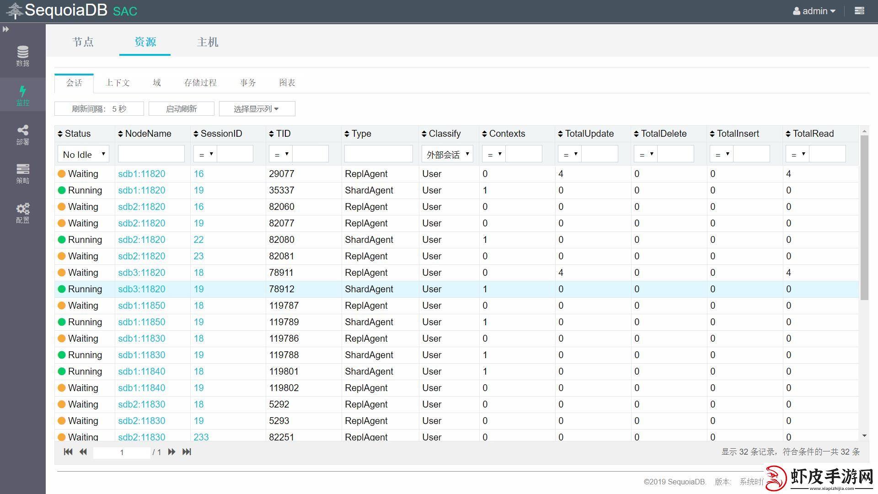878x494 pixels.
Task: Open node link sdb1:11840 with TID 119801
Action: (142, 371)
